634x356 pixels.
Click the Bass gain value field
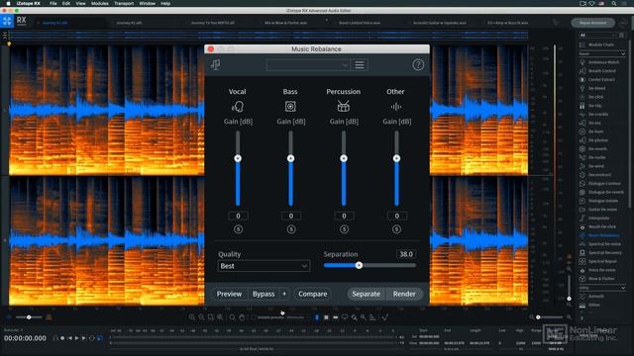291,216
